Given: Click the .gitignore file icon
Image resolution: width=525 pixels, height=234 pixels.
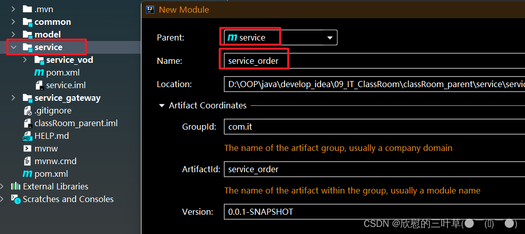Looking at the screenshot, I should click(28, 110).
